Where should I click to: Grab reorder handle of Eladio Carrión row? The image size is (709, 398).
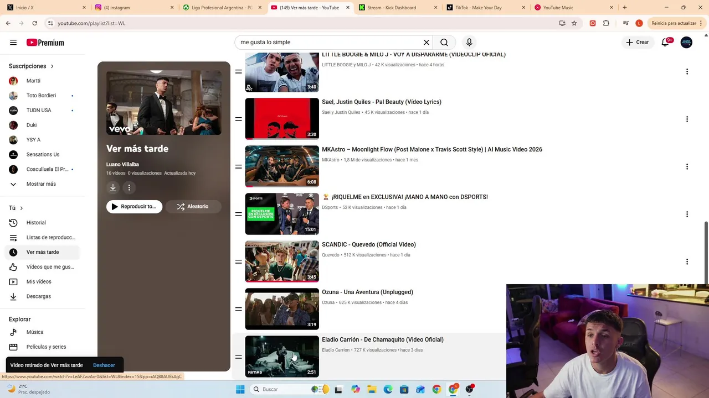coord(238,357)
